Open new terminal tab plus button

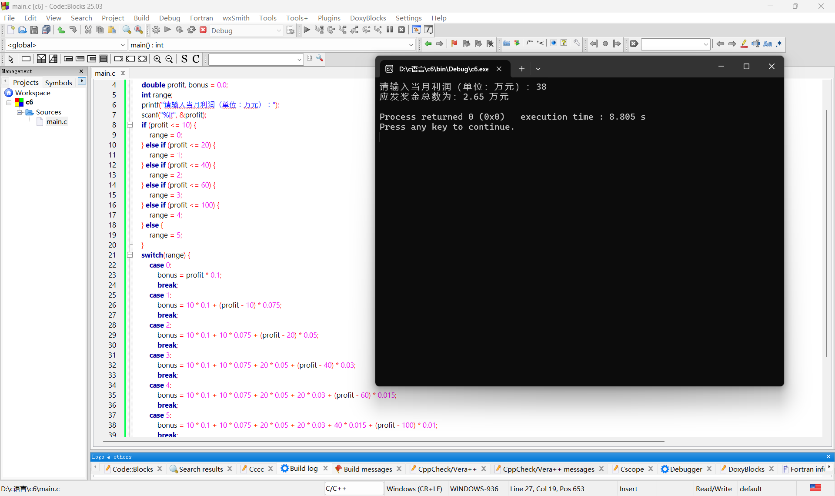[522, 69]
